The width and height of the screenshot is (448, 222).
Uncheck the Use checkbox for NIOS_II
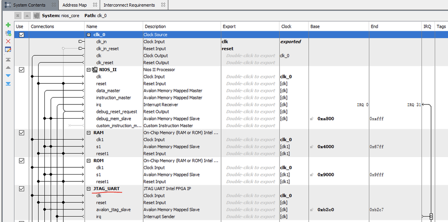coord(22,69)
